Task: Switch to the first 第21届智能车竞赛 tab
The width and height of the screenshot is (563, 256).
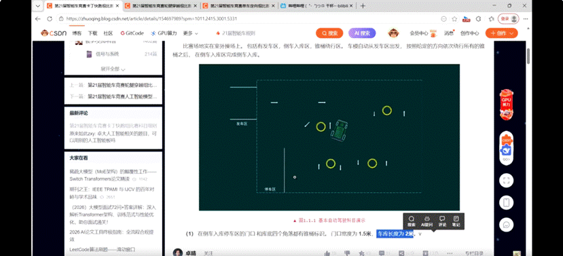Action: coord(84,5)
